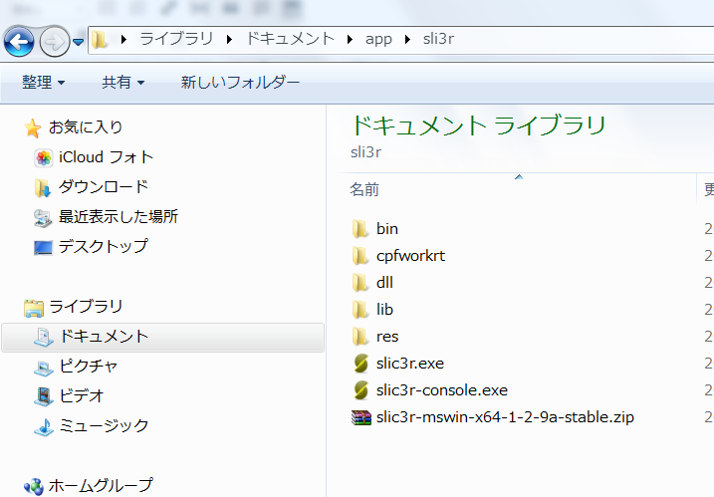The image size is (714, 497).
Task: Select ライブラリ in the address bar path
Action: tap(176, 39)
